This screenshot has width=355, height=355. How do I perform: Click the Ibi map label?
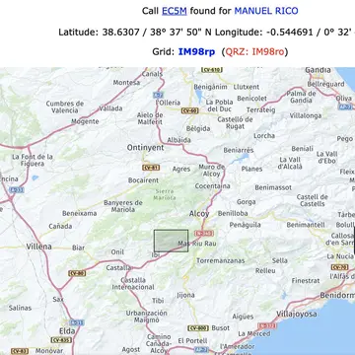pos(156,254)
